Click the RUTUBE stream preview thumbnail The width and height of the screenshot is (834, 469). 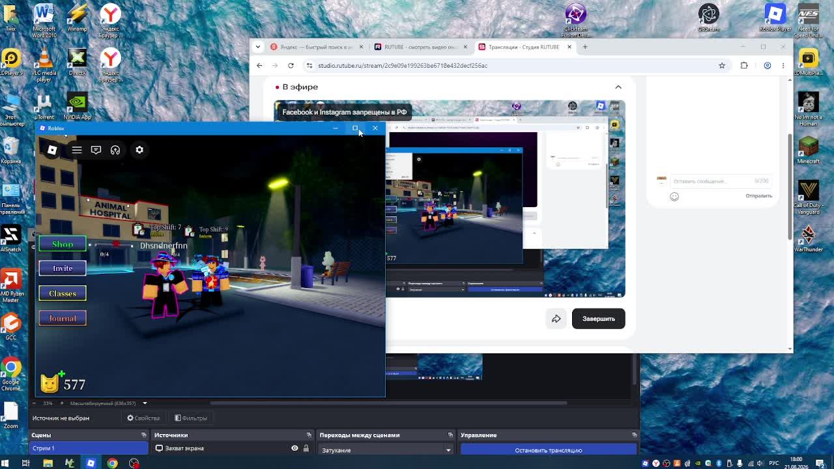[x=450, y=199]
